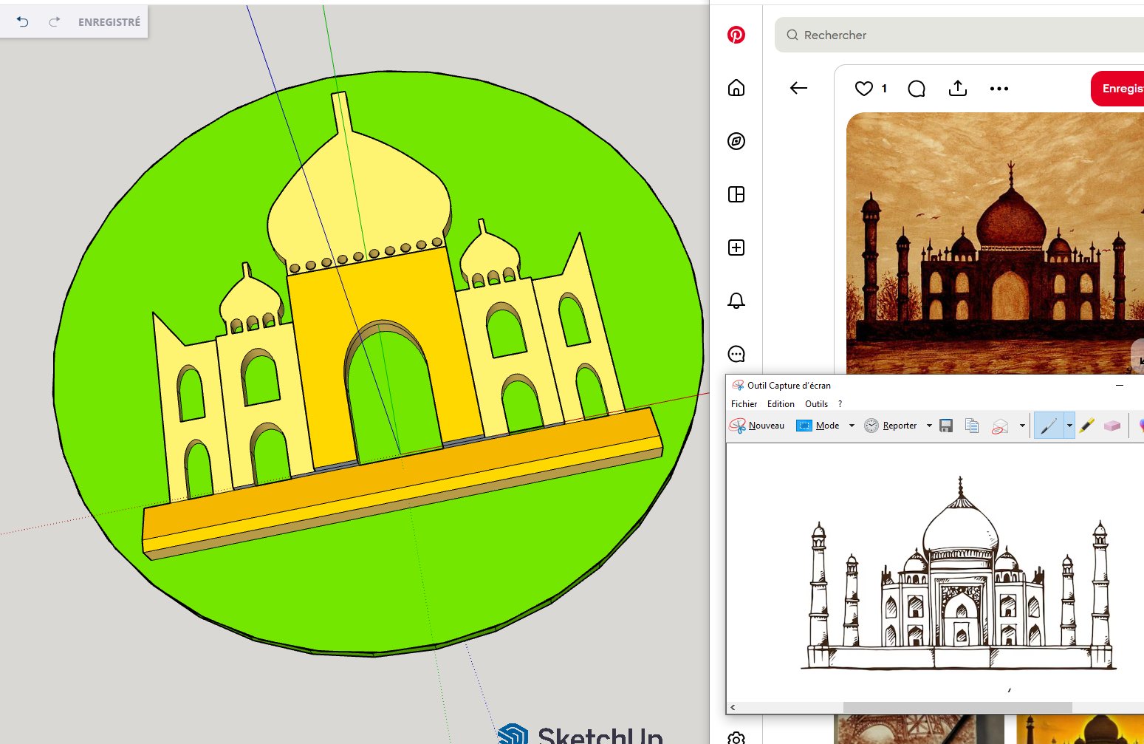Open the pen color dropdown arrow
1144x744 pixels.
(1069, 426)
